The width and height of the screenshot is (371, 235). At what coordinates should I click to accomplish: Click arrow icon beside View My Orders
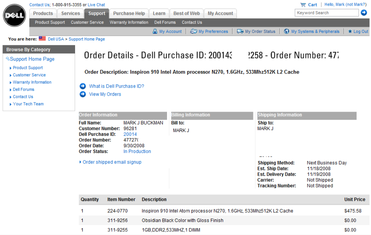83,94
